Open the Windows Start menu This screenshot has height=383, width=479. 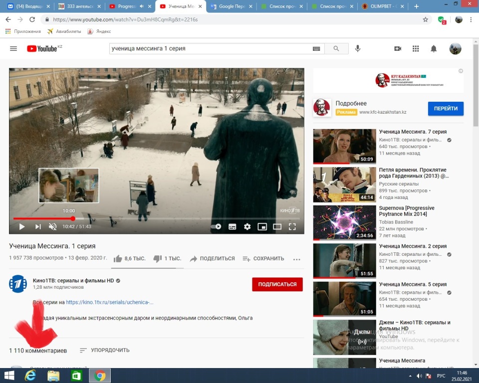click(9, 376)
